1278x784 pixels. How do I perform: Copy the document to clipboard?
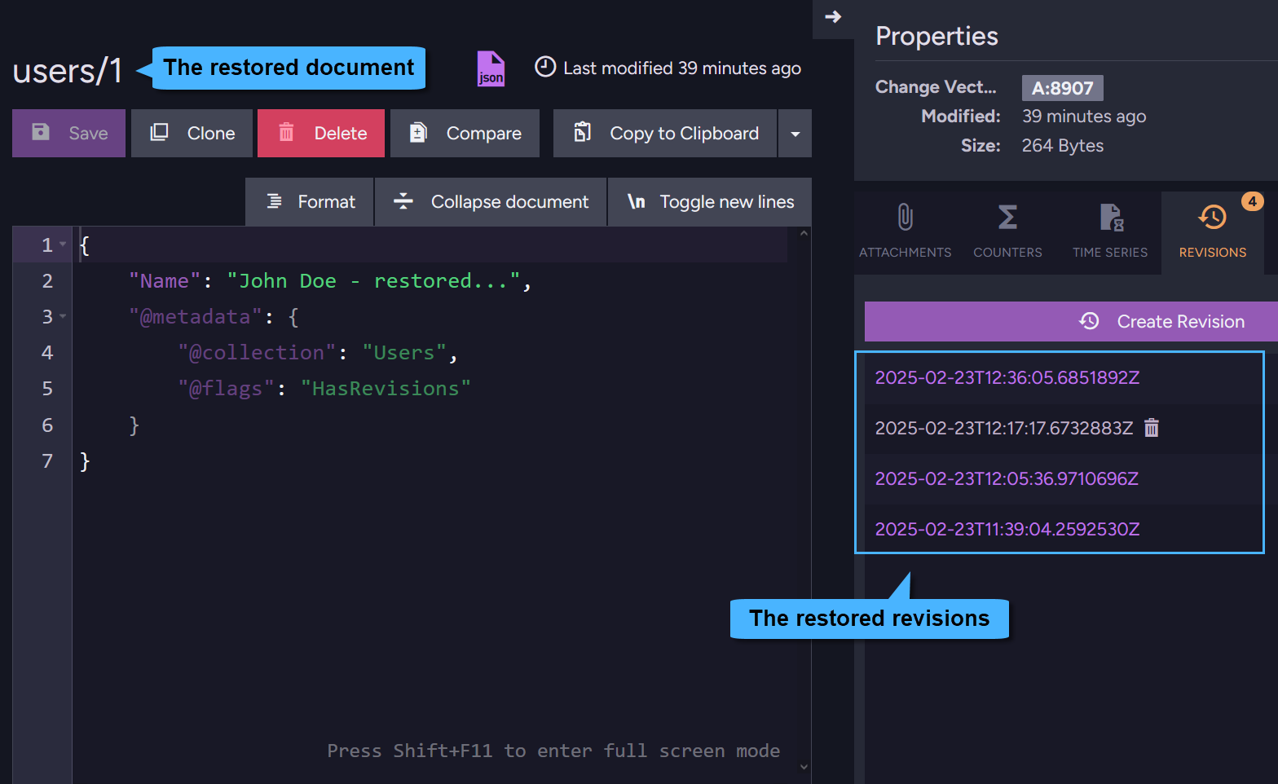click(x=665, y=133)
